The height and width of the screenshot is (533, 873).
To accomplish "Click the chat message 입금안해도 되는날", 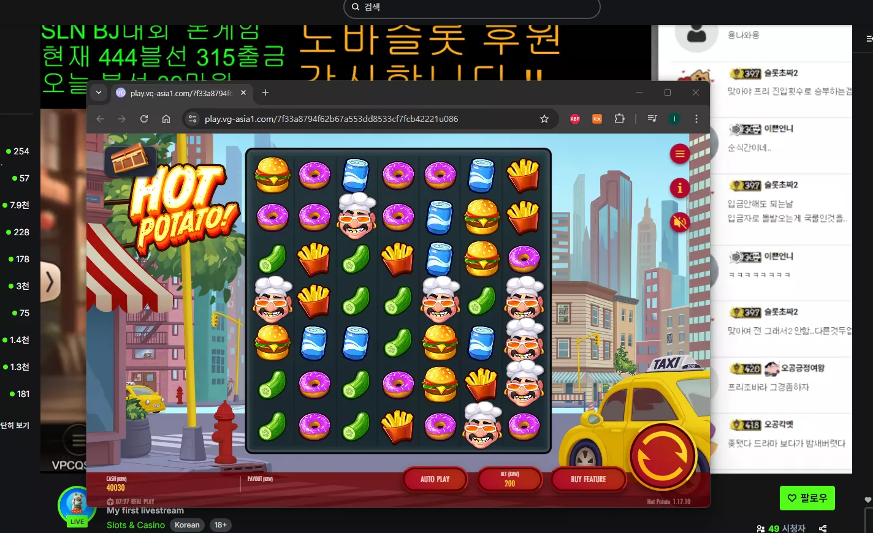I will 760,203.
